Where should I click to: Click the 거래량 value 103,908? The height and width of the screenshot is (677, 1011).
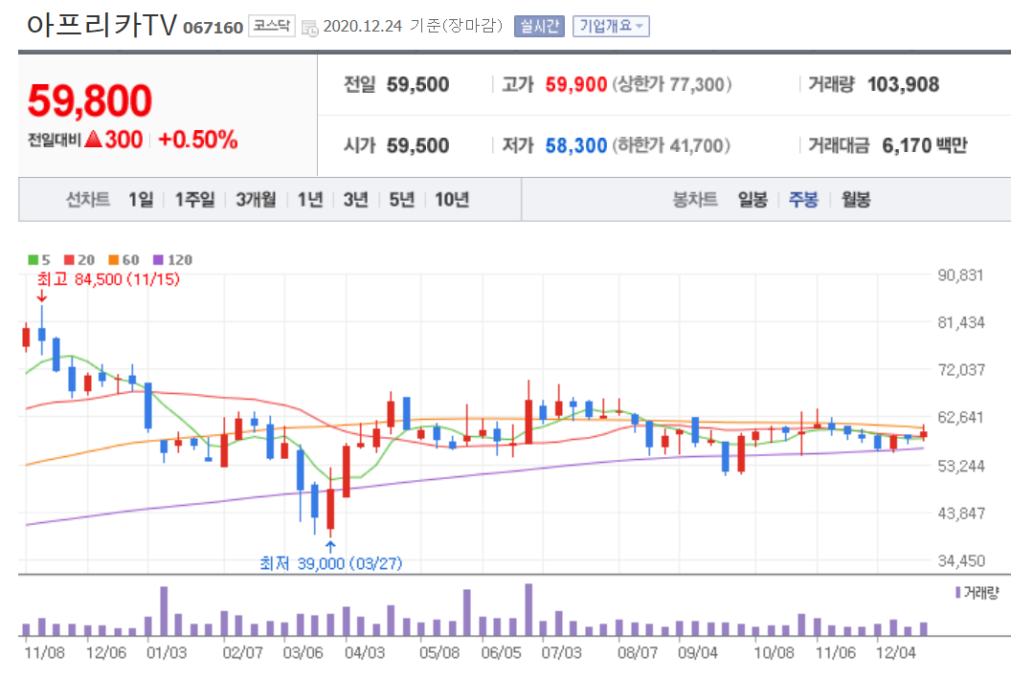(903, 84)
